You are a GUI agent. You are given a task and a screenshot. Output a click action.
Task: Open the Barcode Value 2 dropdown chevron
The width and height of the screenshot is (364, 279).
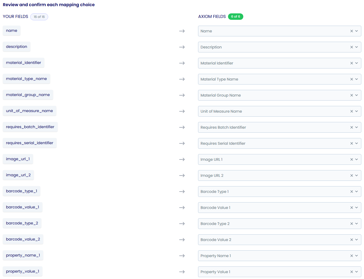coord(357,240)
